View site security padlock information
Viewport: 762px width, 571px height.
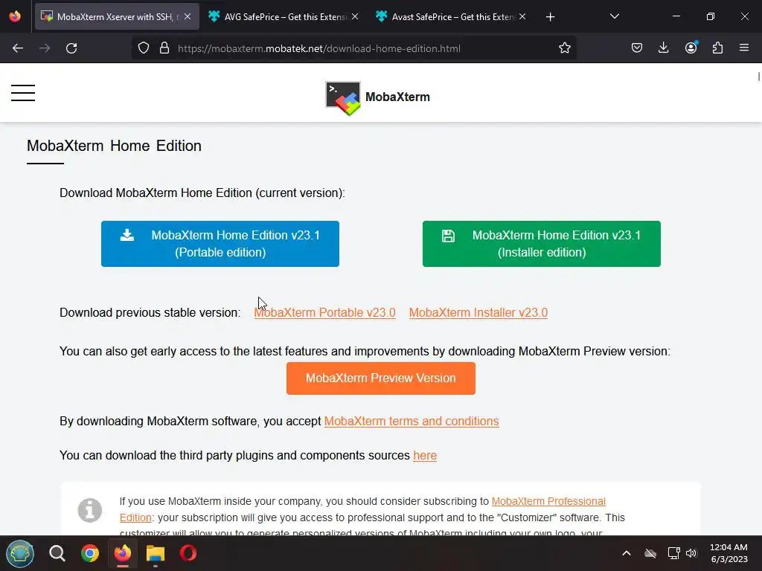(x=164, y=48)
